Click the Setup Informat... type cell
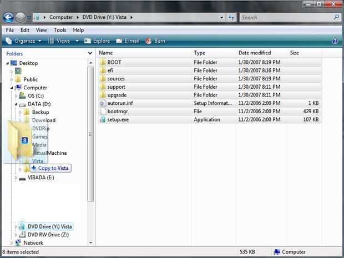Image resolution: width=344 pixels, height=258 pixels. [x=213, y=103]
